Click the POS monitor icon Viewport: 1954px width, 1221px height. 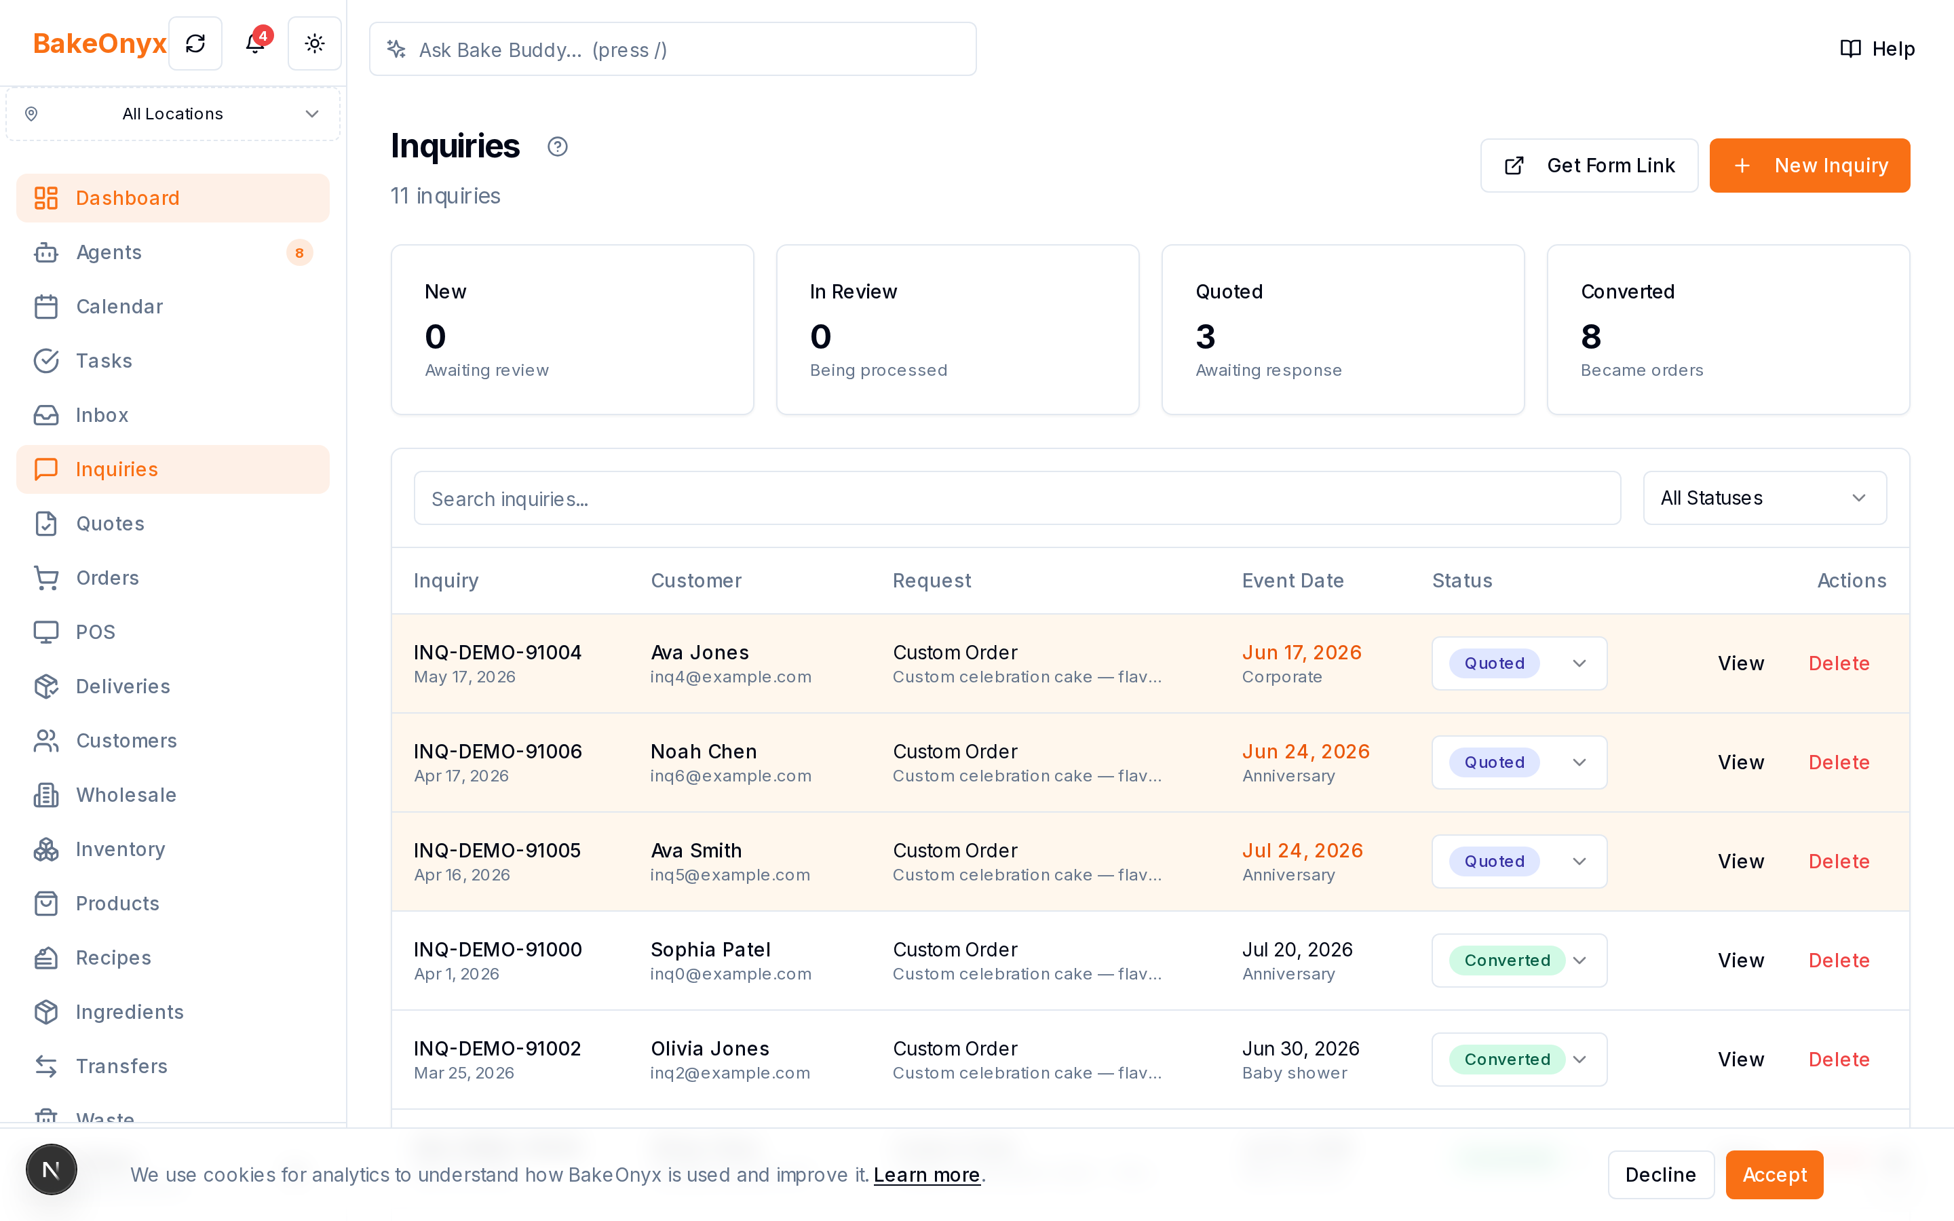click(x=46, y=632)
